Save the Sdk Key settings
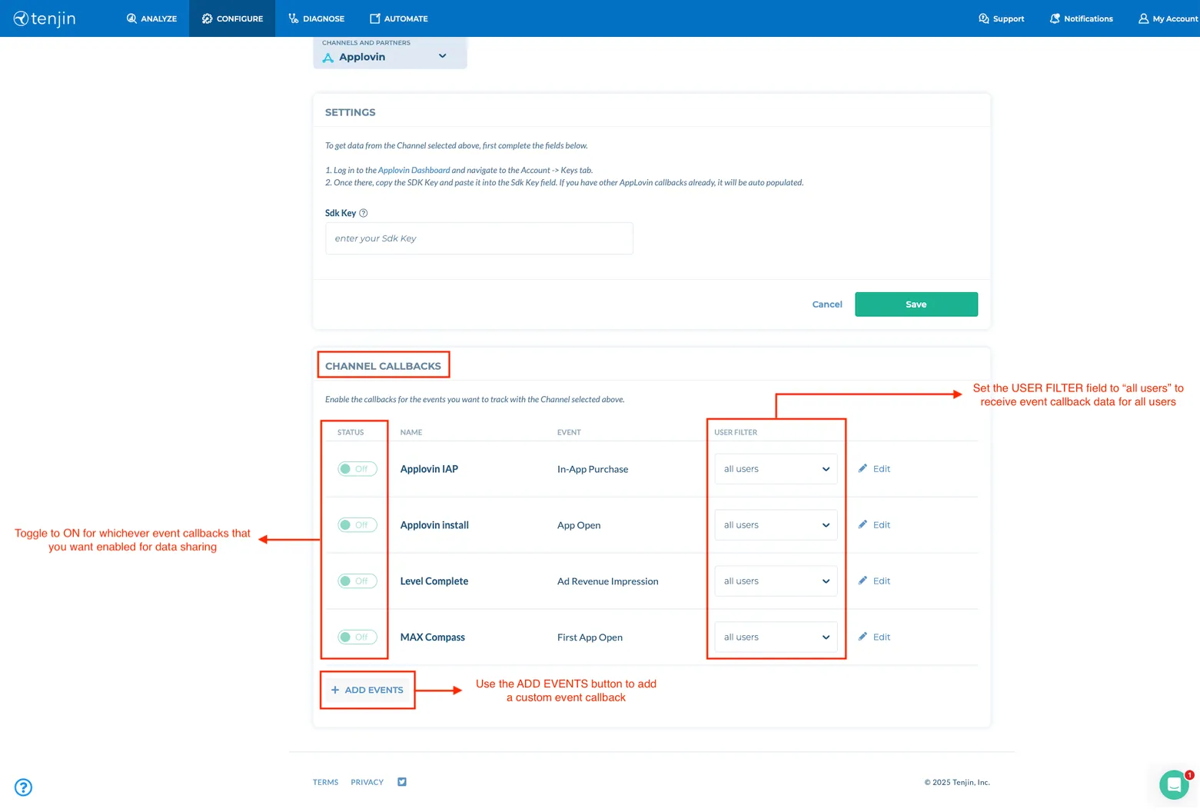 (x=916, y=304)
